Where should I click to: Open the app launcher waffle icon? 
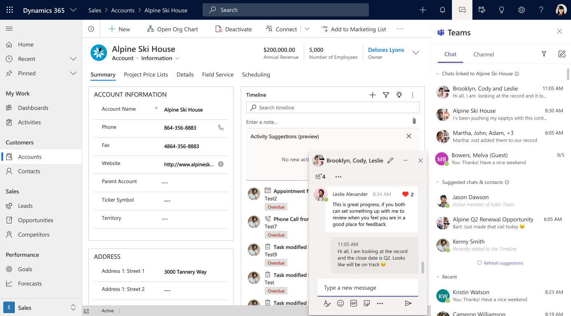coord(10,10)
